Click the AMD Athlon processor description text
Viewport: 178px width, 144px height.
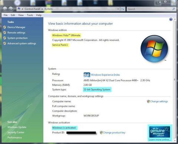point(117,80)
